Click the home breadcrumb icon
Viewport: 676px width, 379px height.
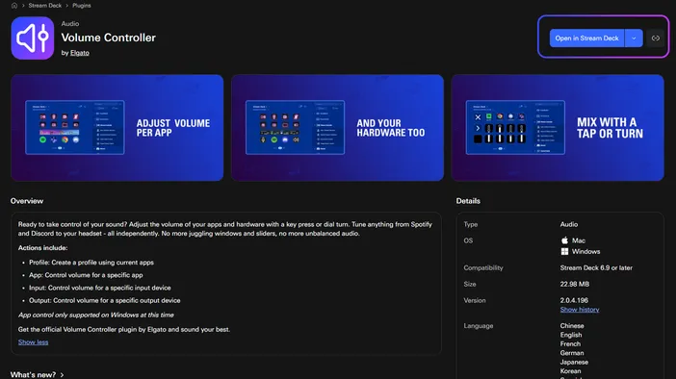coord(14,6)
